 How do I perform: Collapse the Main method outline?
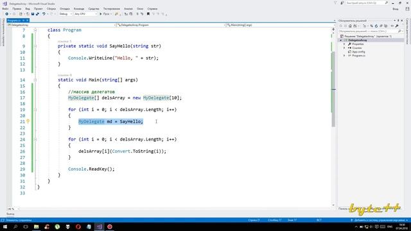pyautogui.click(x=35, y=80)
